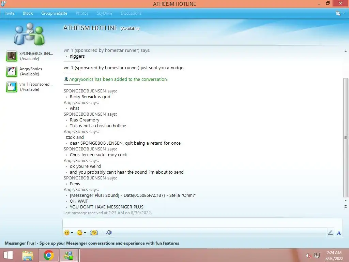The height and width of the screenshot is (262, 349).
Task: Click the added-contact icon beside AngrySonics notice
Action: [x=66, y=79]
